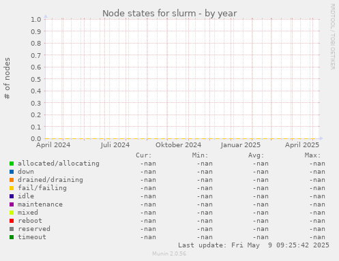339x261 pixels.
Task: Click the fail/failing yellow legend swatch
Action: [12, 188]
